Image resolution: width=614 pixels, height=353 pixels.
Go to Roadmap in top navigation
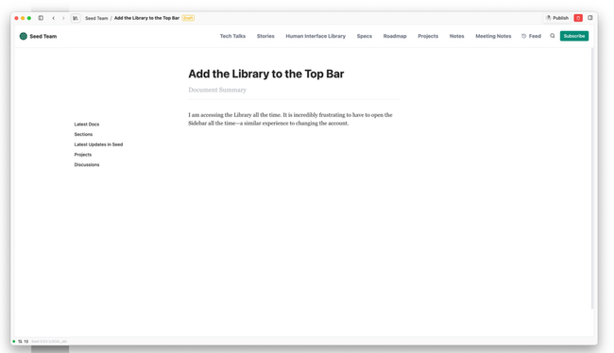tap(395, 36)
